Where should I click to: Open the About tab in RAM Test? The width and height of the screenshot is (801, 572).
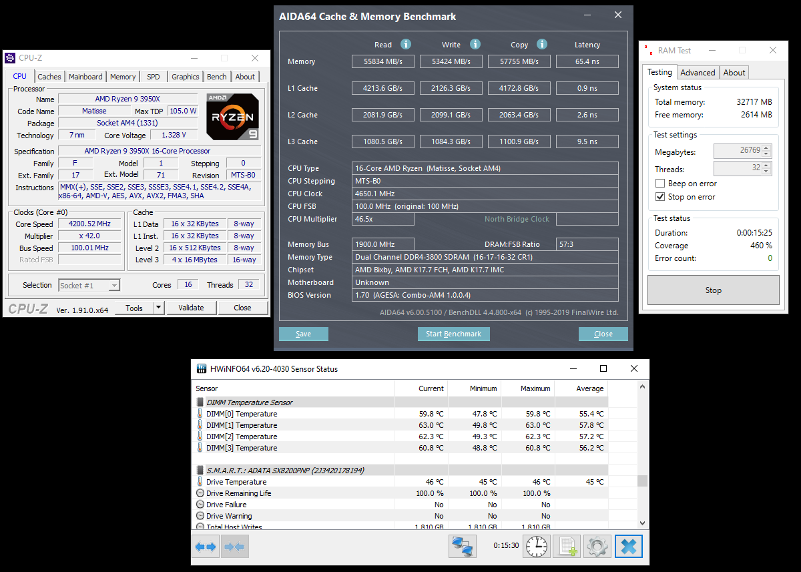pos(734,73)
